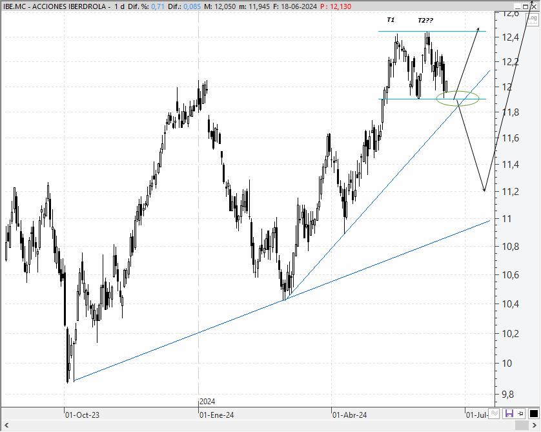Screen dimensions: 541x432
Task: Click the '10,8' price axis label
Action: pos(511,247)
